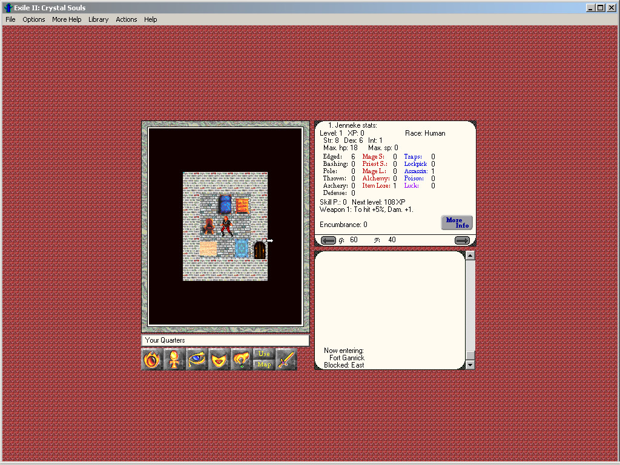The width and height of the screenshot is (620, 465).
Task: Click the sword Start combat icon
Action: (x=286, y=360)
